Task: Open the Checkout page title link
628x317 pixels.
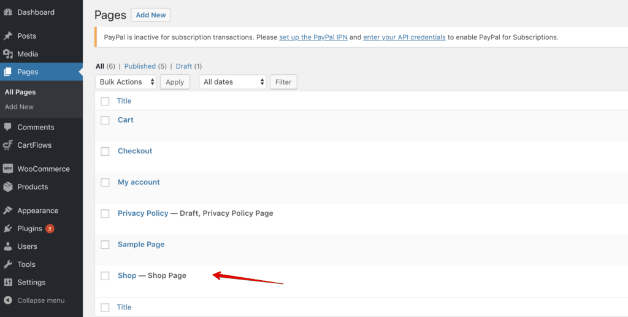Action: (x=135, y=151)
